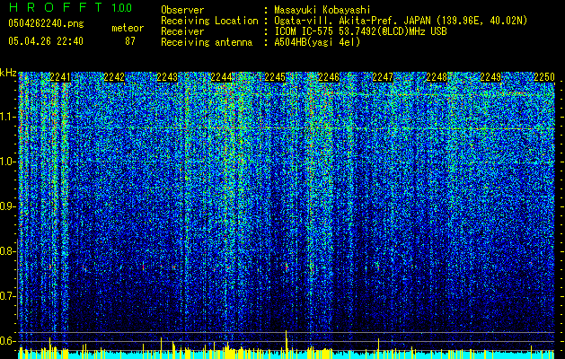This screenshot has width=565, height=359.
Task: Click the ICOM IC-575 receiver text
Action: (x=360, y=31)
